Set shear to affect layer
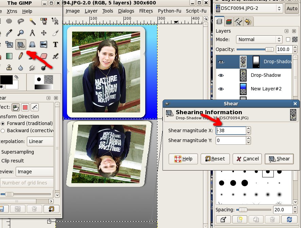The width and height of the screenshot is (301, 228). pos(16,107)
